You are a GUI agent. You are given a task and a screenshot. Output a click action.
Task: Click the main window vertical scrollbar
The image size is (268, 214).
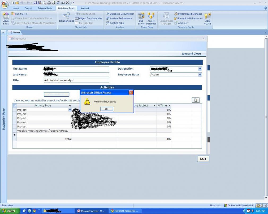266,117
